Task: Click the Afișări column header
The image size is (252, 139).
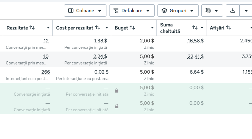Action: coord(229,28)
